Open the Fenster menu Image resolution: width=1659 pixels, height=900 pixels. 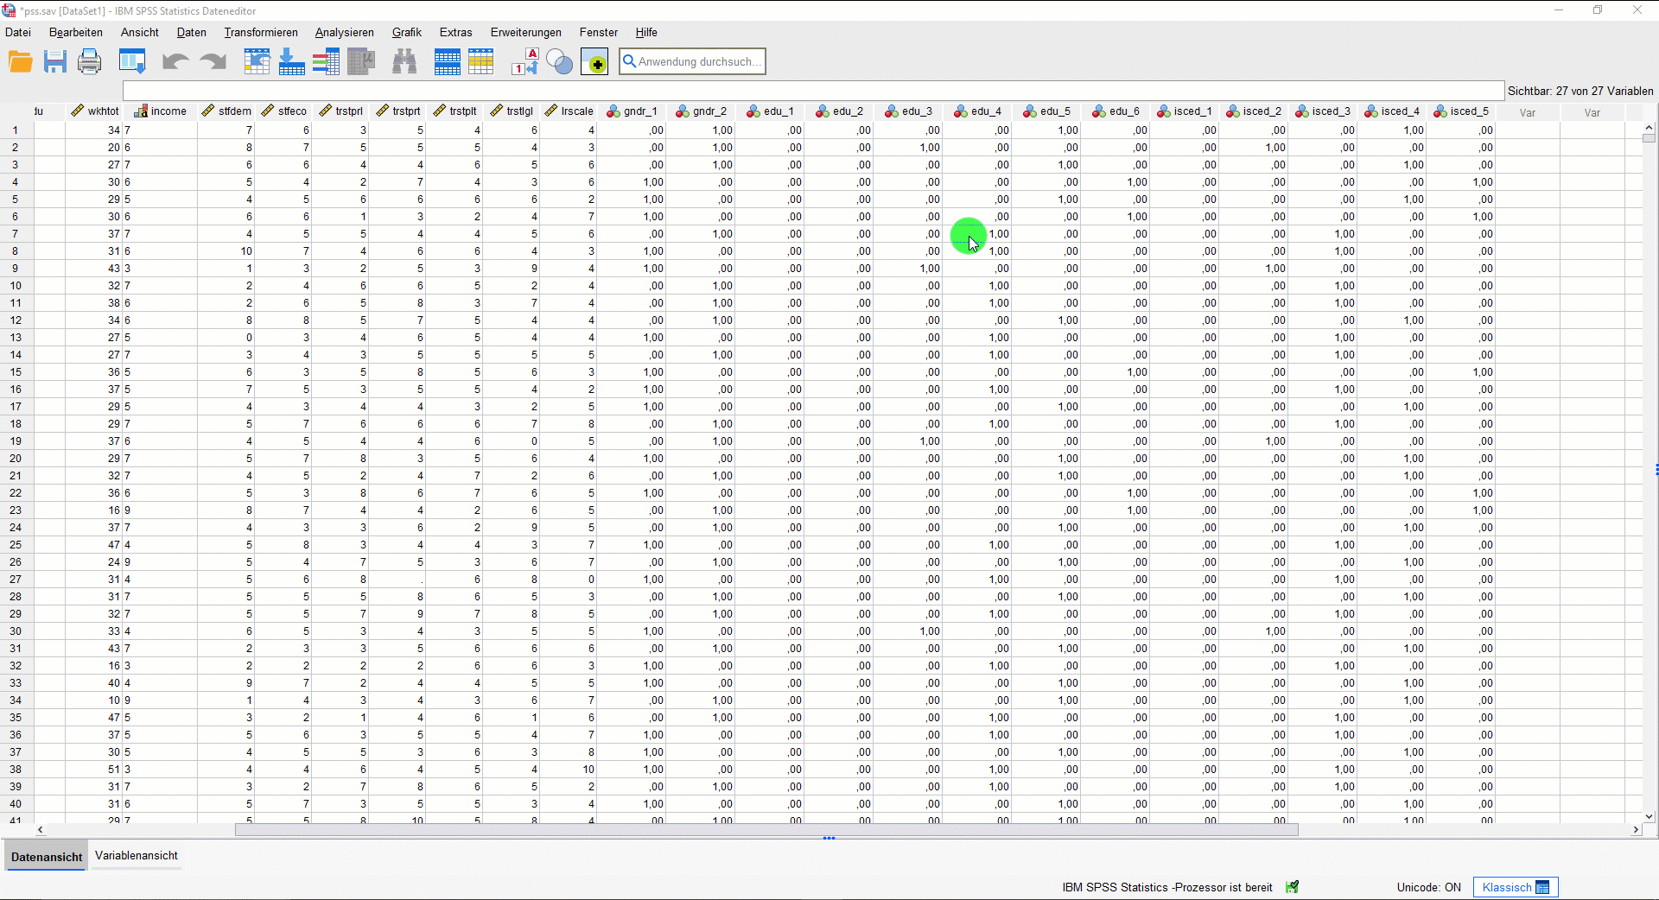[599, 32]
